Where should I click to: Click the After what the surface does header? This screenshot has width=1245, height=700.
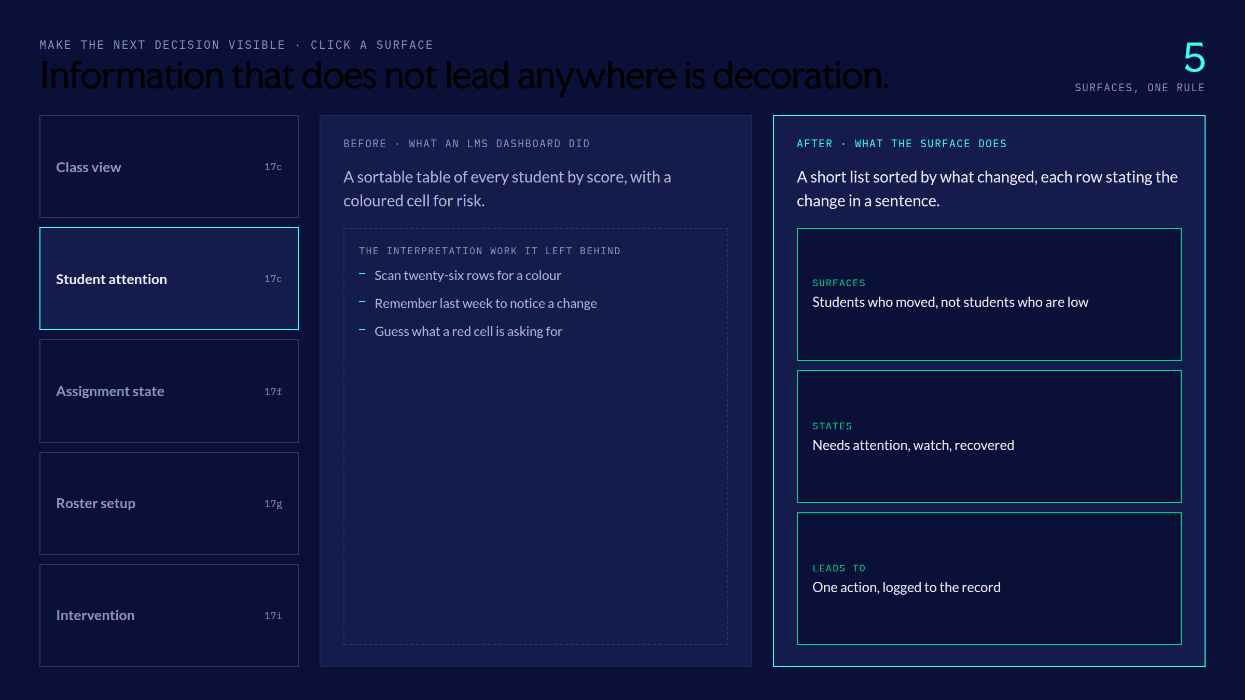pyautogui.click(x=902, y=144)
